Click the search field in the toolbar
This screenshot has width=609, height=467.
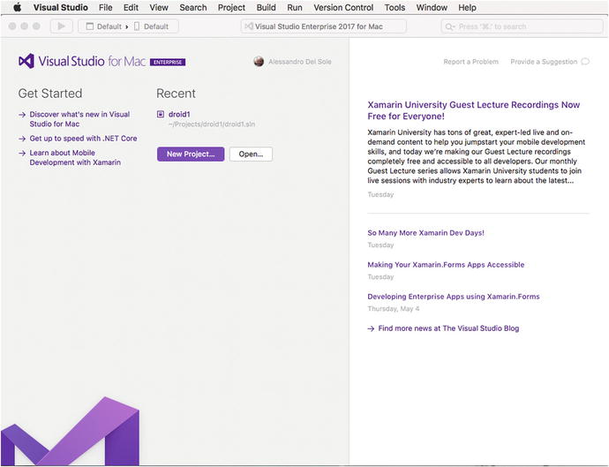[522, 26]
